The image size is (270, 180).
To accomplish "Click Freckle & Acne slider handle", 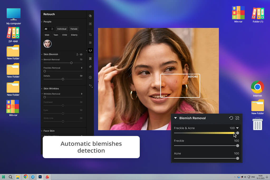I will (x=238, y=133).
